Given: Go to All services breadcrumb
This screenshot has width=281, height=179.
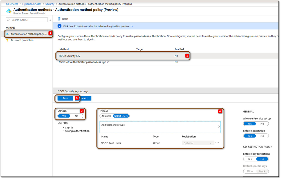Looking at the screenshot, I should (x=12, y=4).
